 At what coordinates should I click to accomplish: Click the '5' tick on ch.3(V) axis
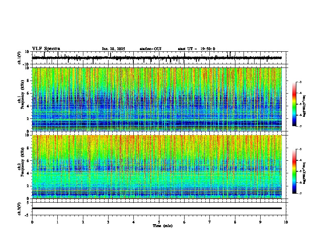pos(28,202)
